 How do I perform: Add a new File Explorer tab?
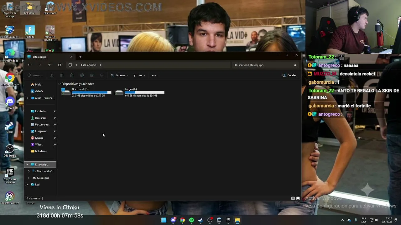[80, 57]
